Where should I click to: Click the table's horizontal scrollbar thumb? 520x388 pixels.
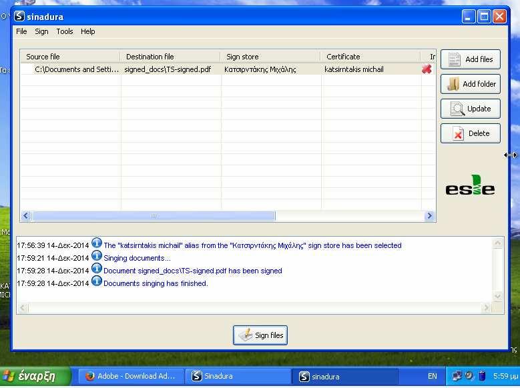click(154, 216)
